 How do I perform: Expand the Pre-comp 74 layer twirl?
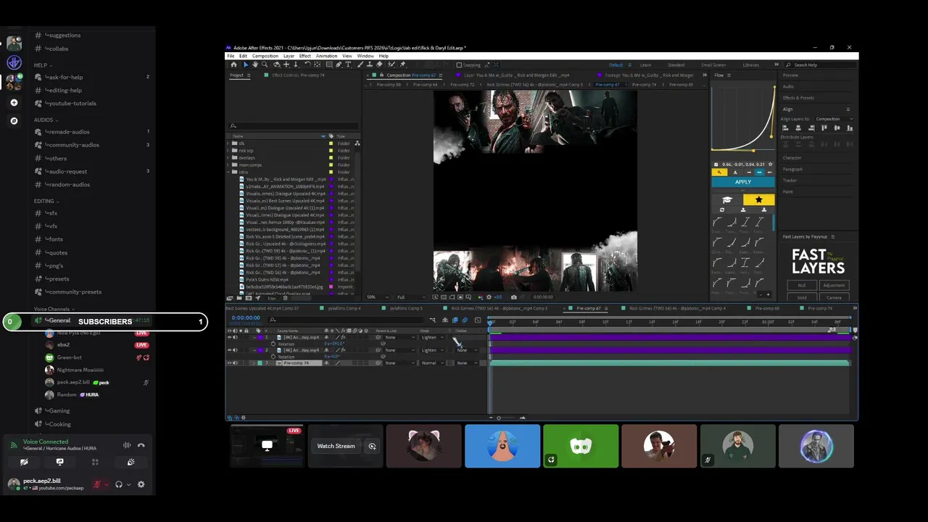coord(252,362)
